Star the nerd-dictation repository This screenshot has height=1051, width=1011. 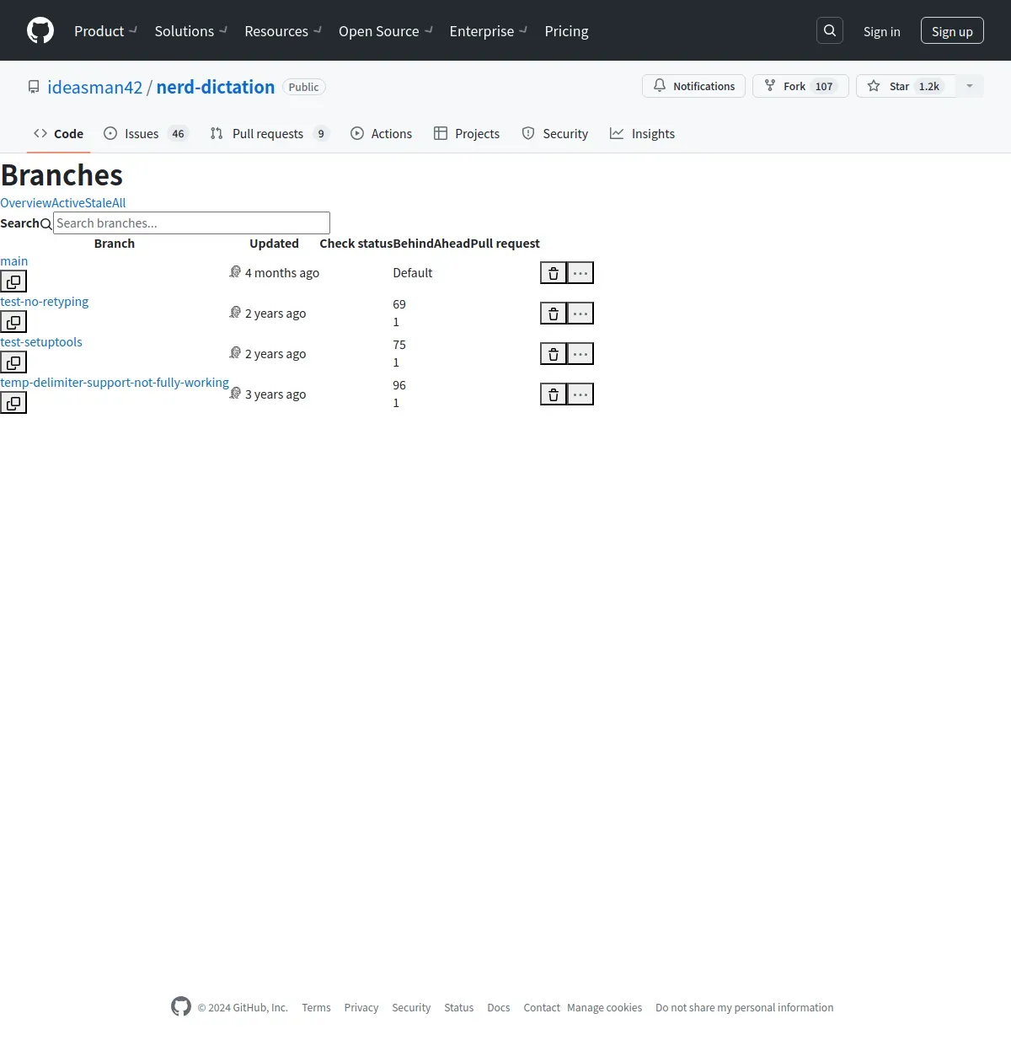click(907, 86)
